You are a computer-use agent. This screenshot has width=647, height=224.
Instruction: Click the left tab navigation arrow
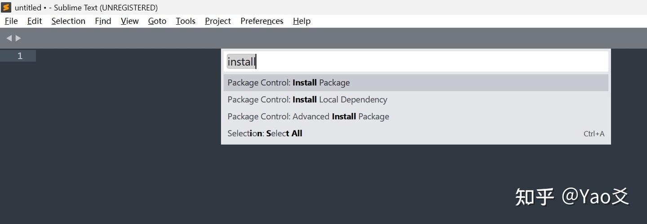9,38
